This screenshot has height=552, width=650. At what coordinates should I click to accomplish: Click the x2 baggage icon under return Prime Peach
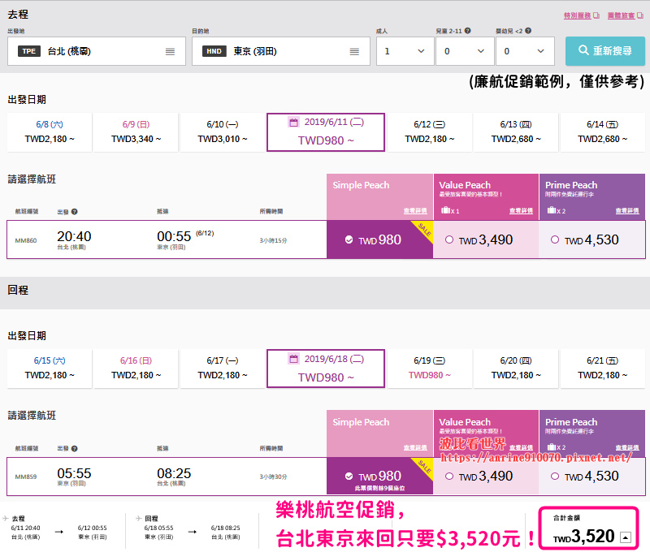point(552,446)
